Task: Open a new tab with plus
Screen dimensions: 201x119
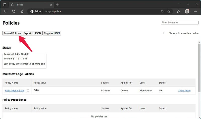Action: pyautogui.click(x=57, y=5)
